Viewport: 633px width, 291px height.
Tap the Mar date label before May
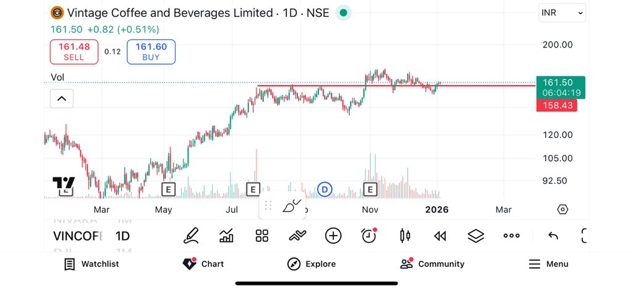pyautogui.click(x=101, y=210)
